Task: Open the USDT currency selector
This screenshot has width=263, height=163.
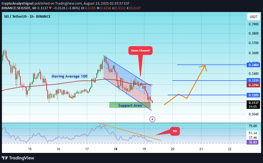Action: click(x=253, y=17)
